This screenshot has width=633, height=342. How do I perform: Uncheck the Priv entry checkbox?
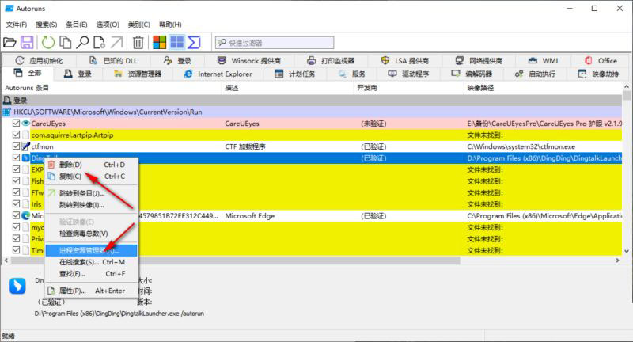coord(16,238)
